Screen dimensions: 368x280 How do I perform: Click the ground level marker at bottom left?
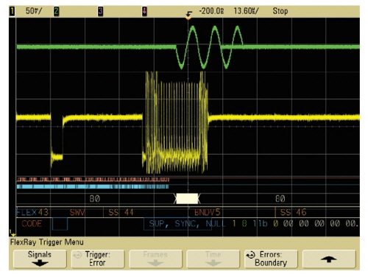point(12,233)
